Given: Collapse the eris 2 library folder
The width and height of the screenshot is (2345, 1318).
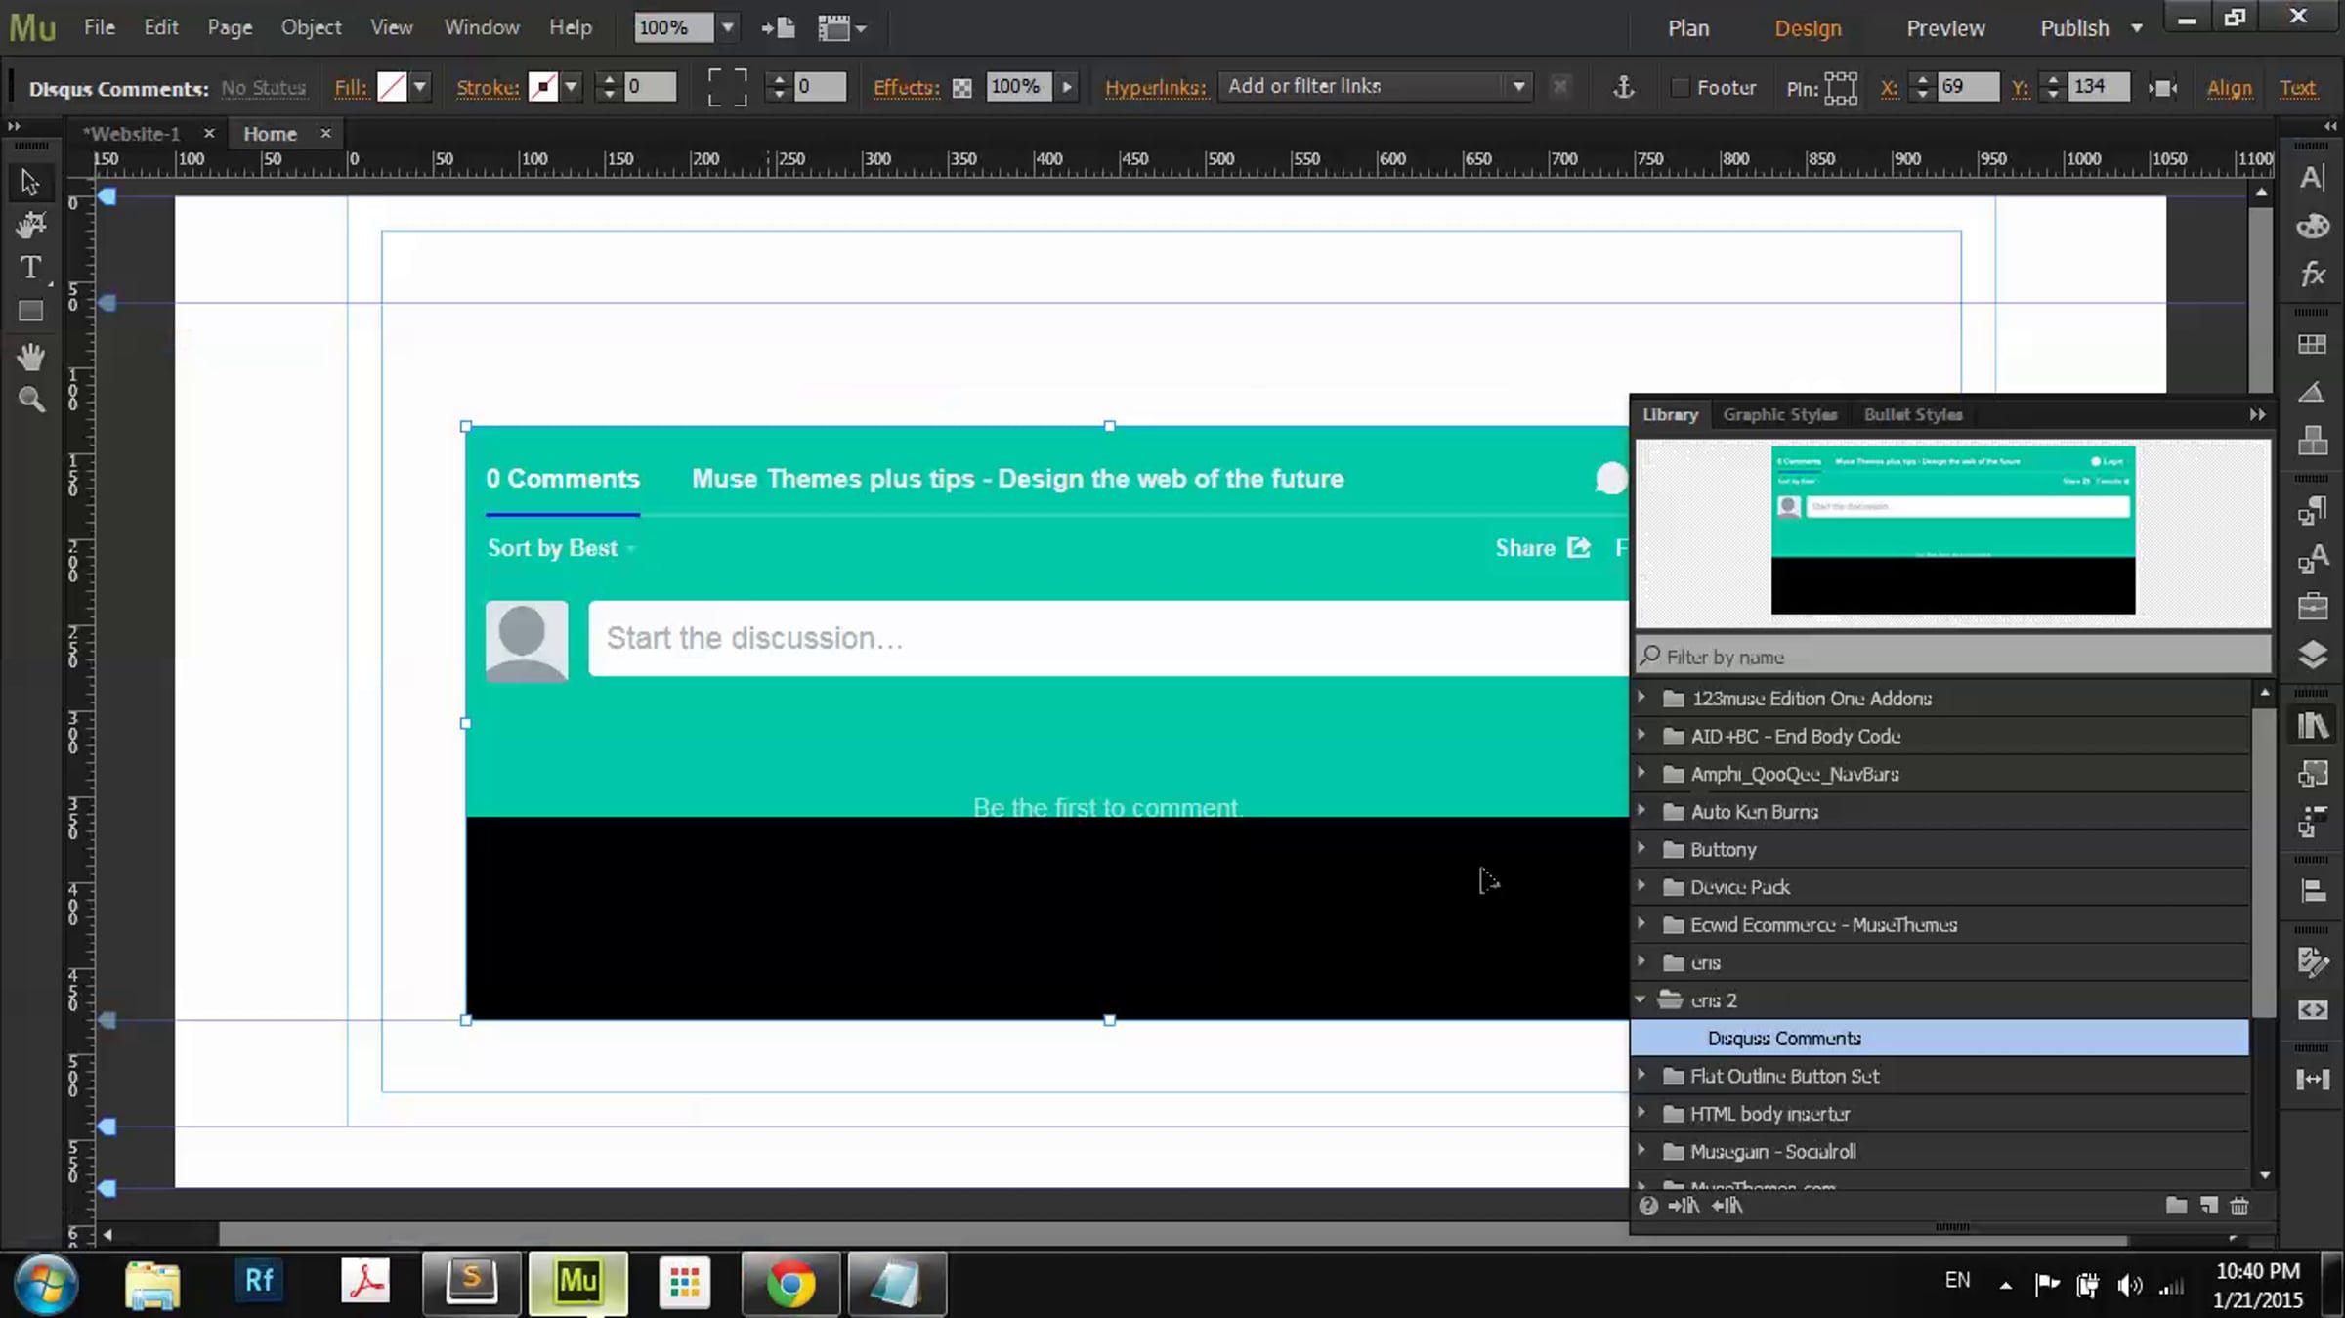Looking at the screenshot, I should pos(1641,999).
